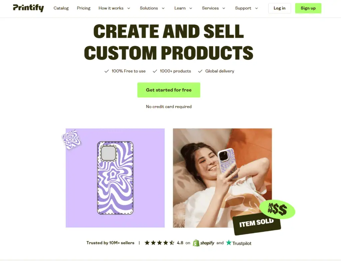Click the checkmark beside 1000+ products
This screenshot has height=261, width=341.
click(155, 71)
